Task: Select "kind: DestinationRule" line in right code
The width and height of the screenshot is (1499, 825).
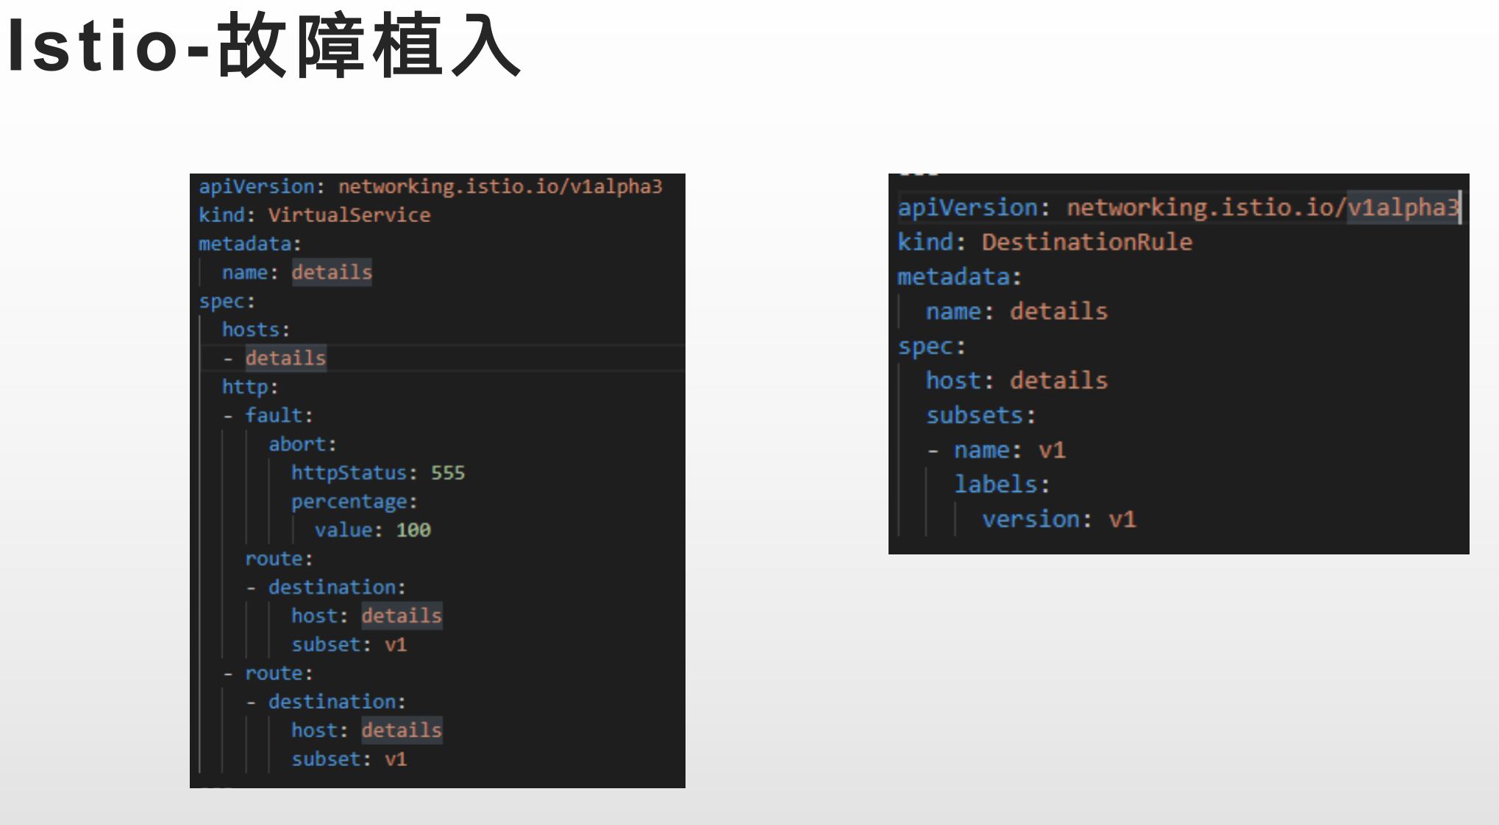Action: tap(1044, 242)
